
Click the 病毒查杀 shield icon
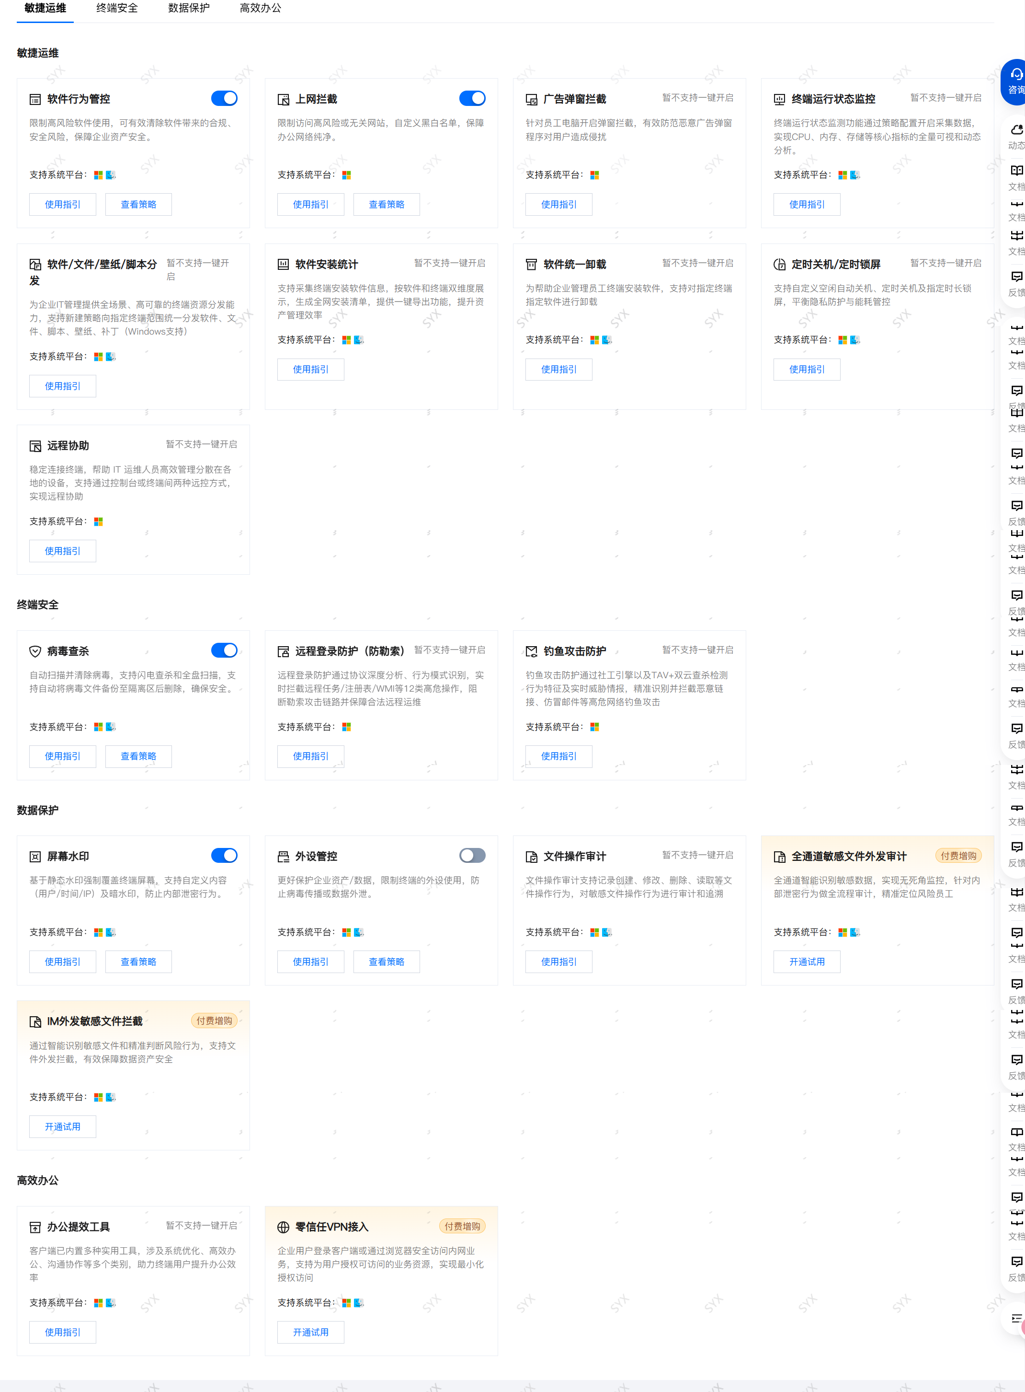click(35, 651)
